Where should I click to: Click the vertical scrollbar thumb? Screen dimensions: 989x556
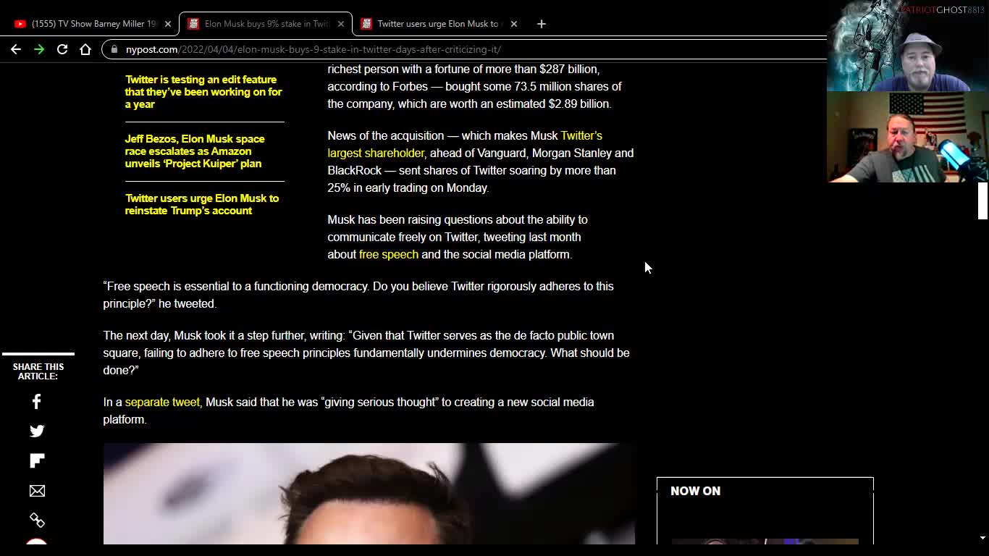point(982,201)
